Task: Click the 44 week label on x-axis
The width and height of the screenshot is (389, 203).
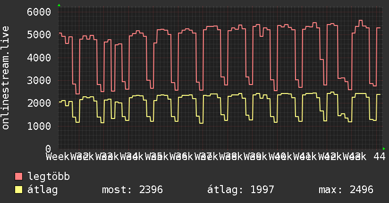Action: tap(380, 156)
